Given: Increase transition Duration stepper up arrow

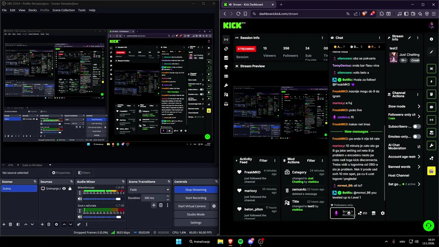Looking at the screenshot, I should point(168,196).
